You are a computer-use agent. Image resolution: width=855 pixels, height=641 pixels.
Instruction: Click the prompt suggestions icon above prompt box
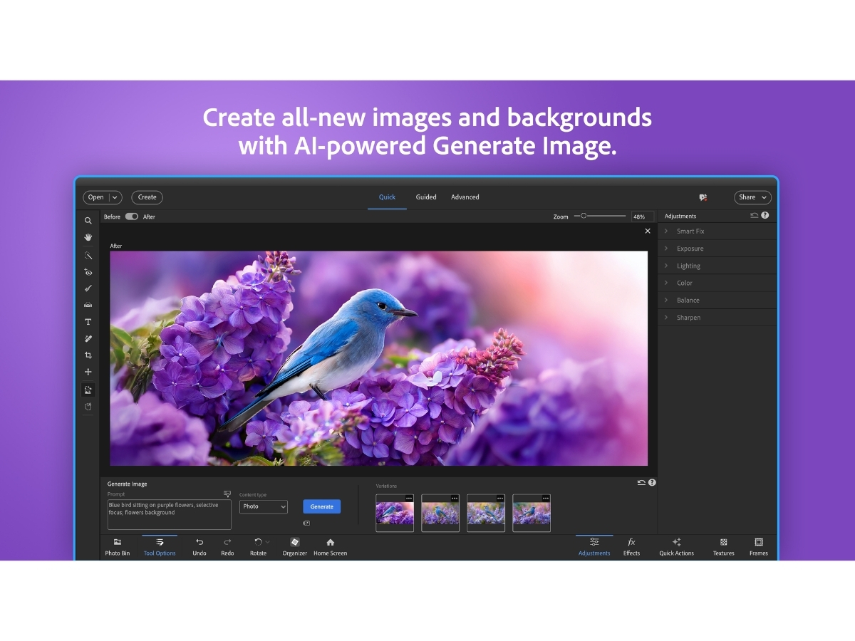coord(227,494)
